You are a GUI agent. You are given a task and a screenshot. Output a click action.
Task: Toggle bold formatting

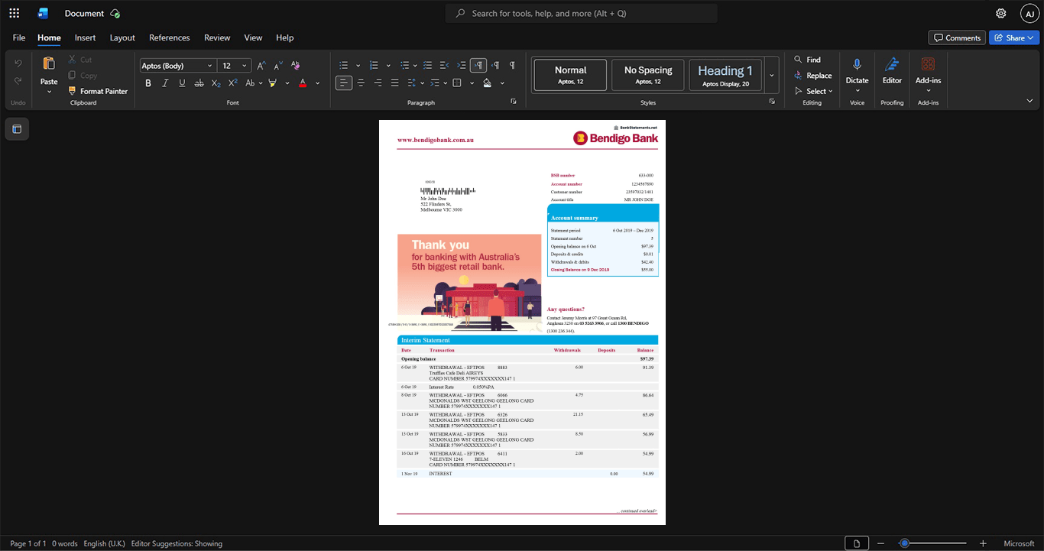click(148, 83)
